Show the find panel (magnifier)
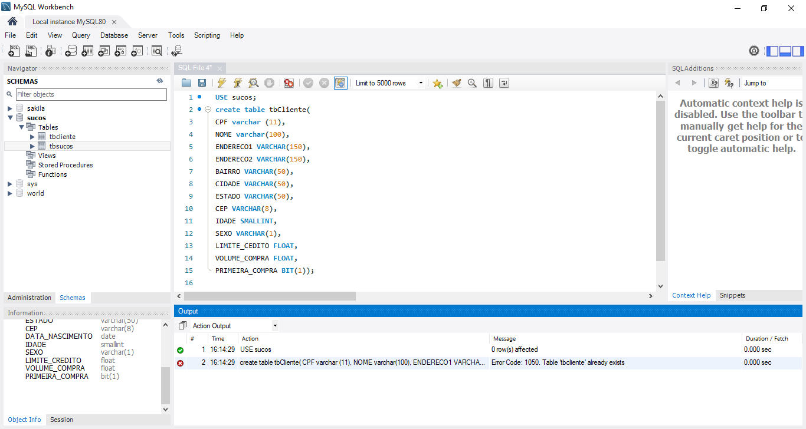 point(472,83)
